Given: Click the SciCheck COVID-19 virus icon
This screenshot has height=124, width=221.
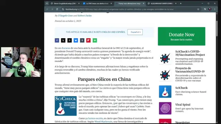Looking at the screenshot, I should point(165,58).
